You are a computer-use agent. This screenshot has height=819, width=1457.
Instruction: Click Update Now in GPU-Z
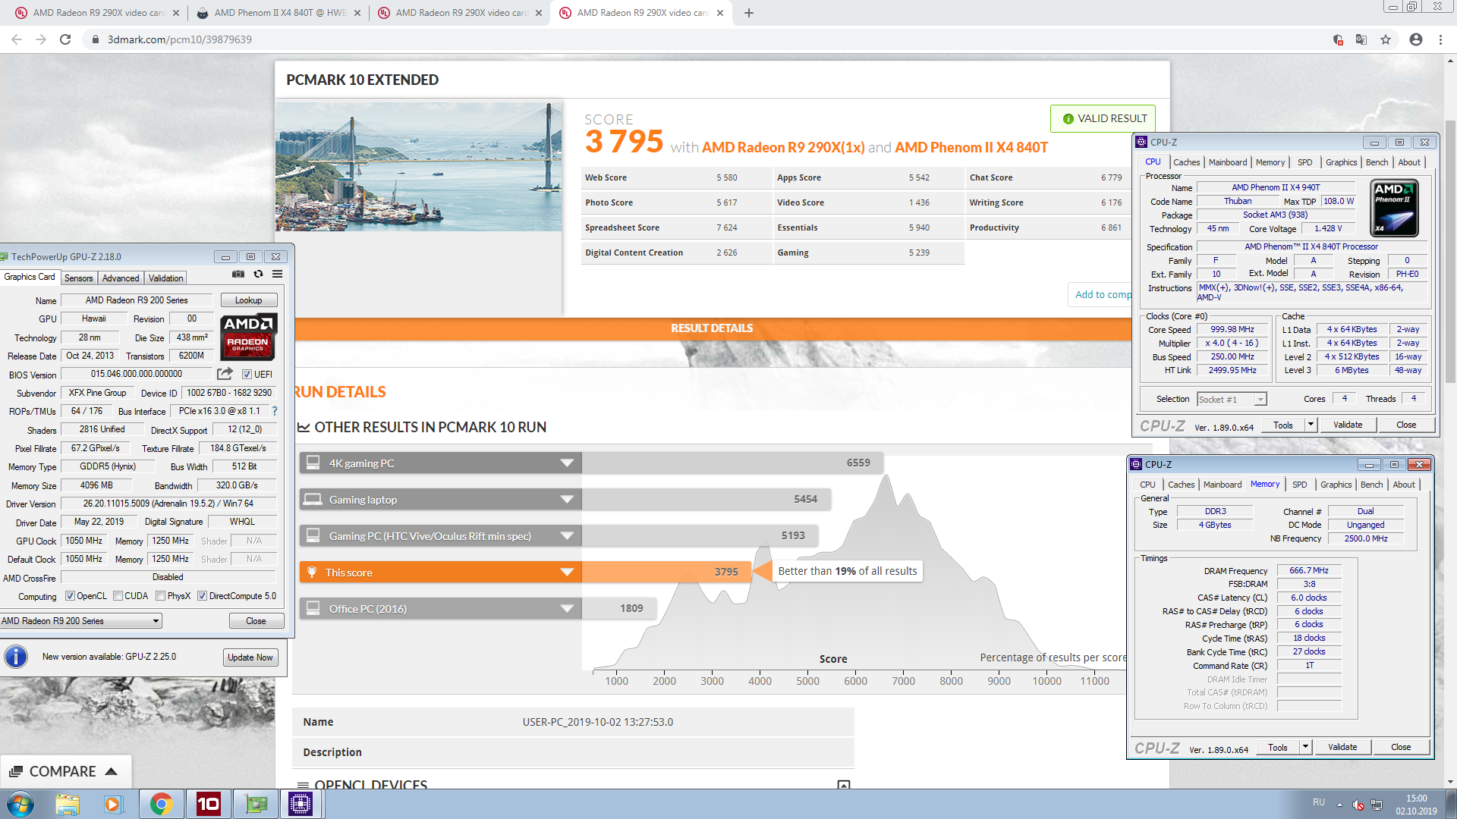250,657
